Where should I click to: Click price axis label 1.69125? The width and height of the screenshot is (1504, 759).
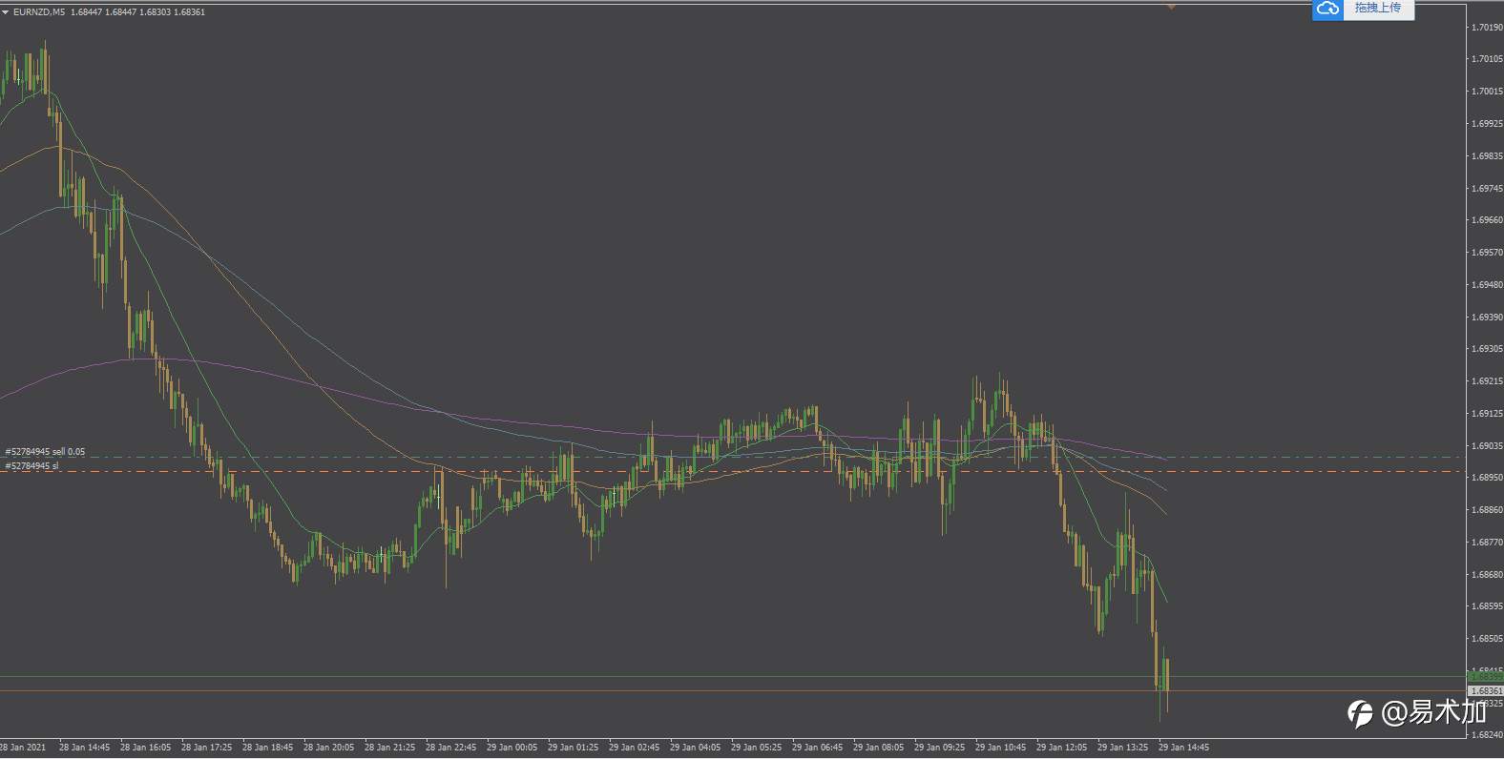click(x=1487, y=414)
